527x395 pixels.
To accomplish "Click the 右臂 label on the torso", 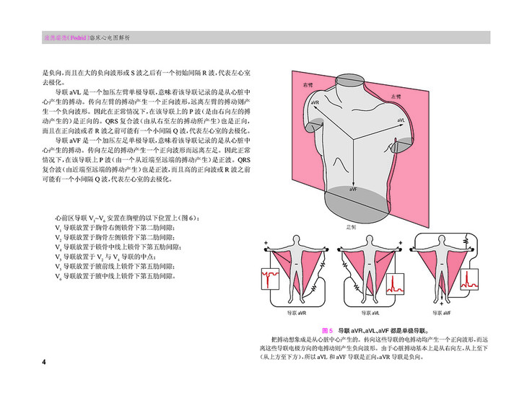I will (x=308, y=85).
